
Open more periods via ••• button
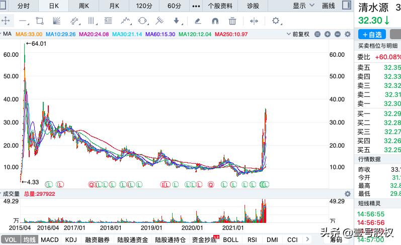(x=196, y=6)
